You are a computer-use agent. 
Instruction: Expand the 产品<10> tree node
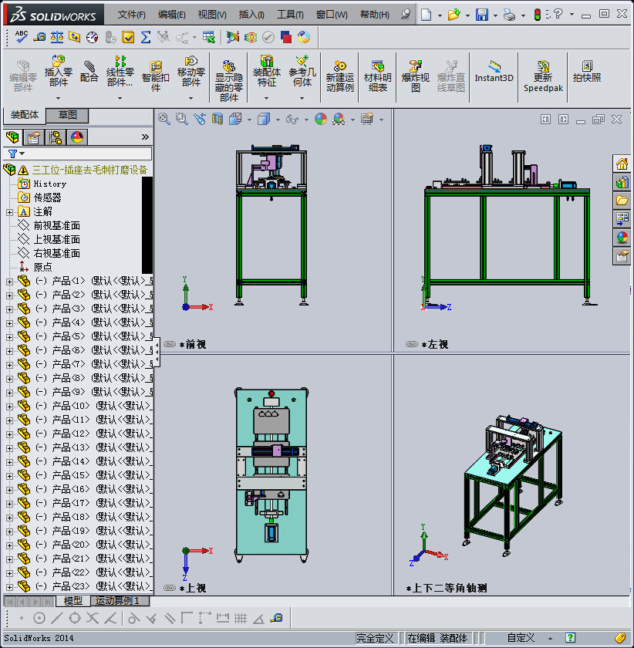[x=9, y=407]
